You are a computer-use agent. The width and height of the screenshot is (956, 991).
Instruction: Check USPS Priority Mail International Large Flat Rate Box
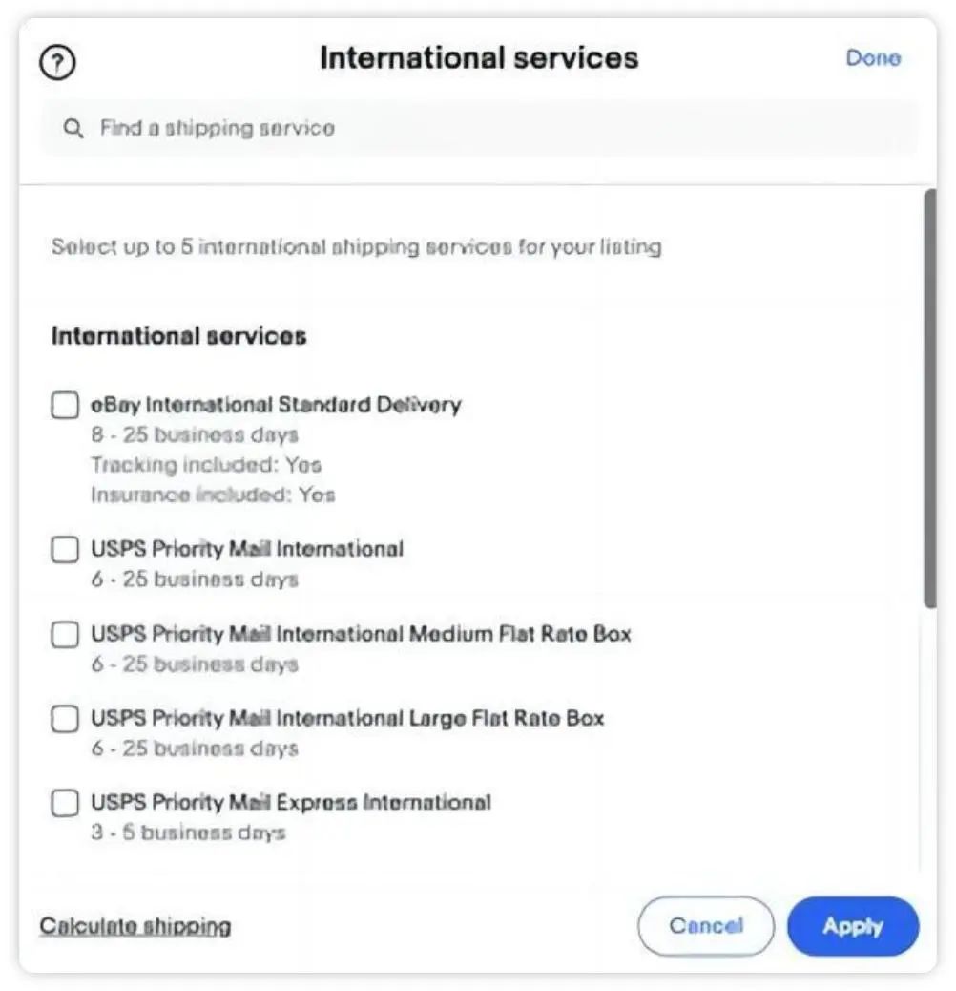point(65,719)
